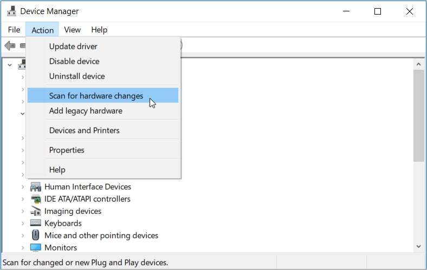Image resolution: width=427 pixels, height=270 pixels.
Task: Click the mouse icon beside Mice and other pointing devices
Action: point(36,235)
